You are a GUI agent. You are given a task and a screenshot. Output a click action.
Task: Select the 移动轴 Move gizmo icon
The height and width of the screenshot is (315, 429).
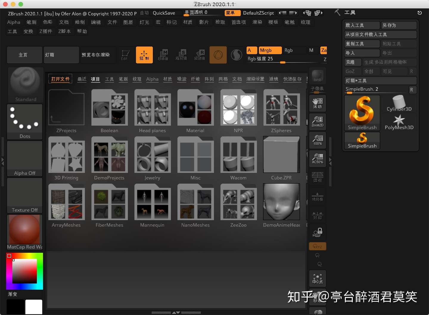163,55
